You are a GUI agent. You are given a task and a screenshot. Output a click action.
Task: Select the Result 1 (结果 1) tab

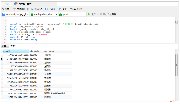pyautogui.click(x=13, y=46)
